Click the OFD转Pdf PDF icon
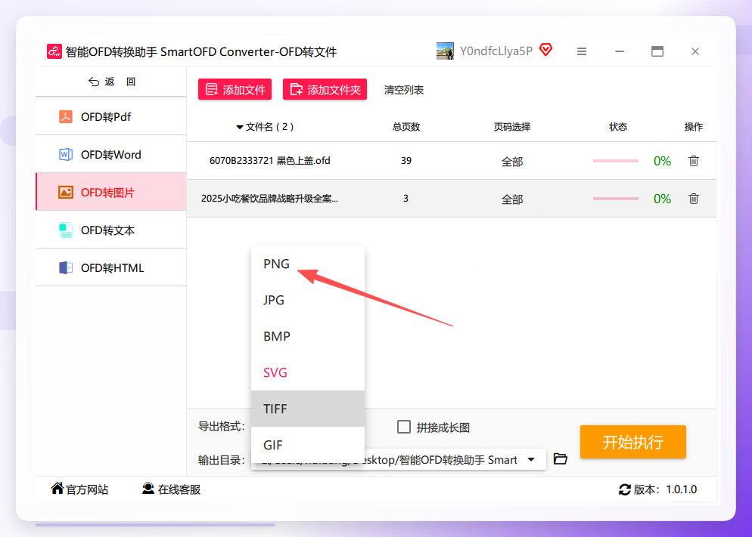 66,117
